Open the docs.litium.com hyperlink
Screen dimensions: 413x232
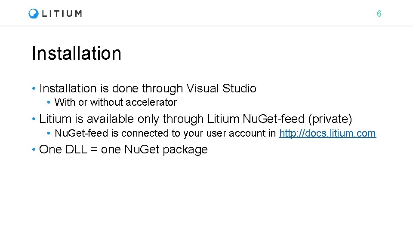click(327, 133)
